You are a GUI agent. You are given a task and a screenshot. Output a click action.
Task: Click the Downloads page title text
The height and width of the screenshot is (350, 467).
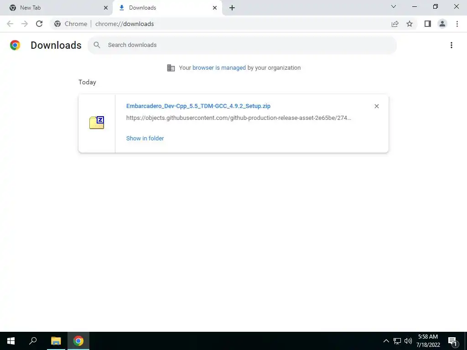tap(56, 45)
